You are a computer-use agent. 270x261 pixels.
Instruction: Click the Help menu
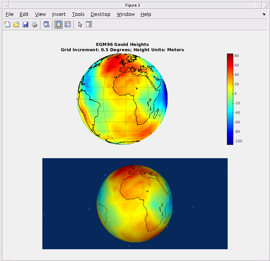(x=146, y=14)
